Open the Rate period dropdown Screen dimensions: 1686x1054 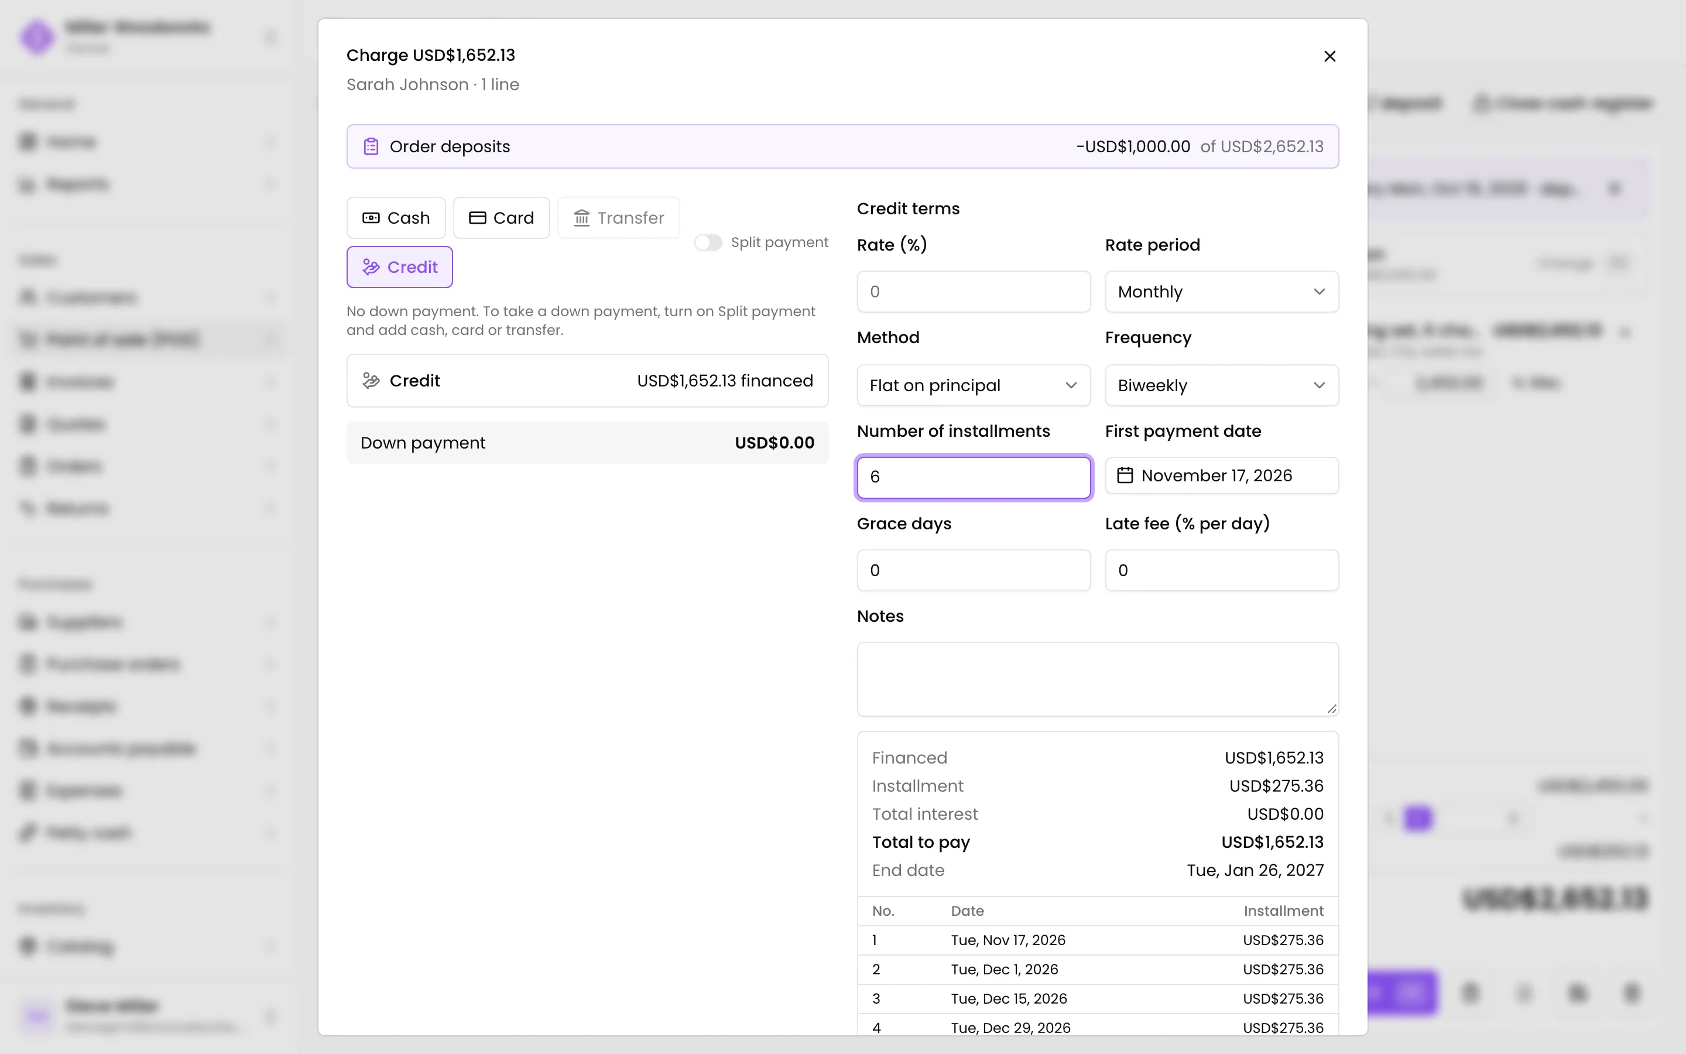(1221, 292)
